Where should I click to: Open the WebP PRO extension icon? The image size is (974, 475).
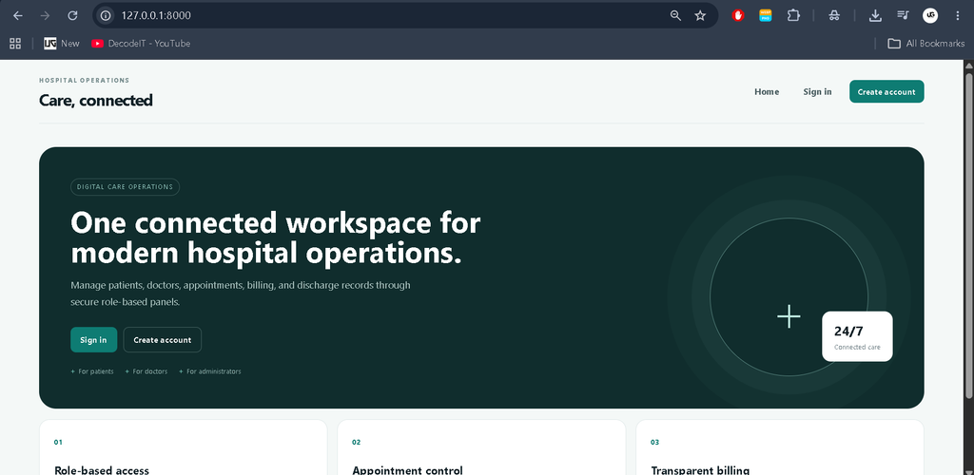(x=766, y=15)
